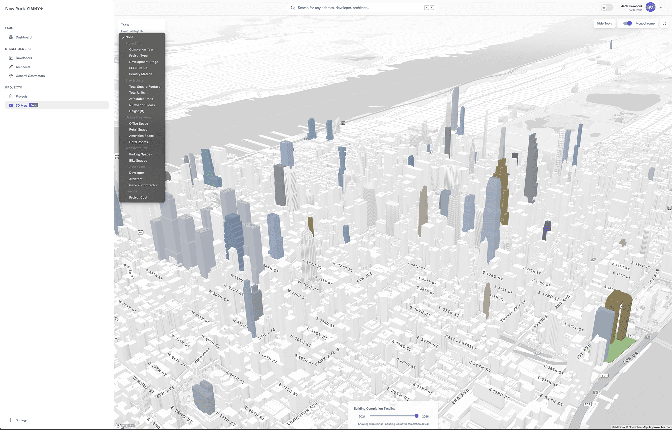Select Height (ft) color option
Screen dimensions: 672x430
click(136, 111)
